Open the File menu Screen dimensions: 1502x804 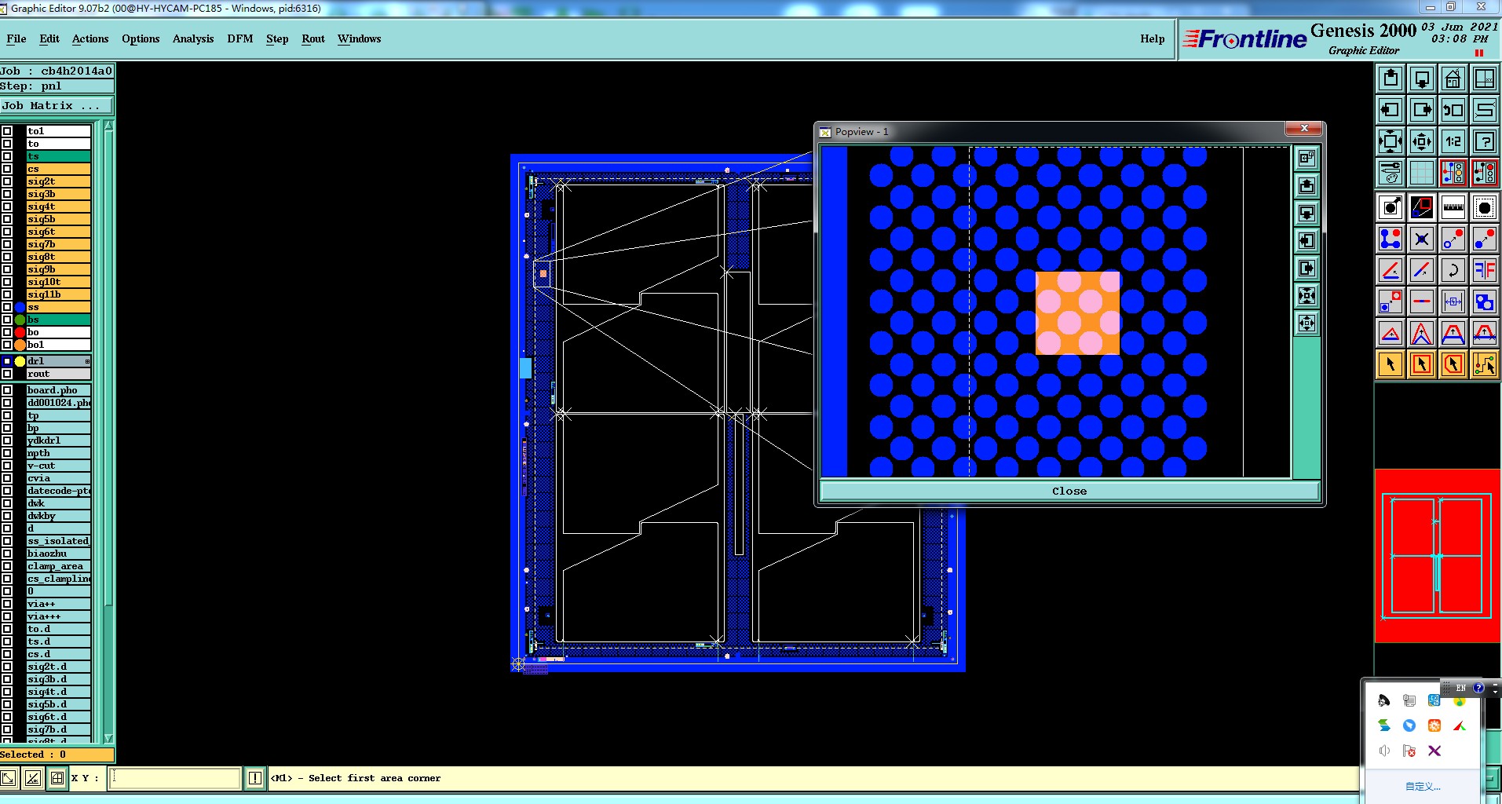pyautogui.click(x=16, y=38)
